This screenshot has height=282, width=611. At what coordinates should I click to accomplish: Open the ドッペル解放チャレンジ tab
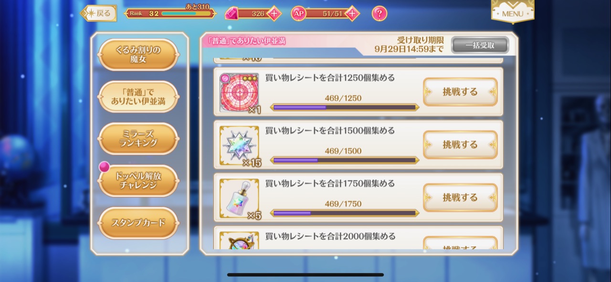(138, 180)
